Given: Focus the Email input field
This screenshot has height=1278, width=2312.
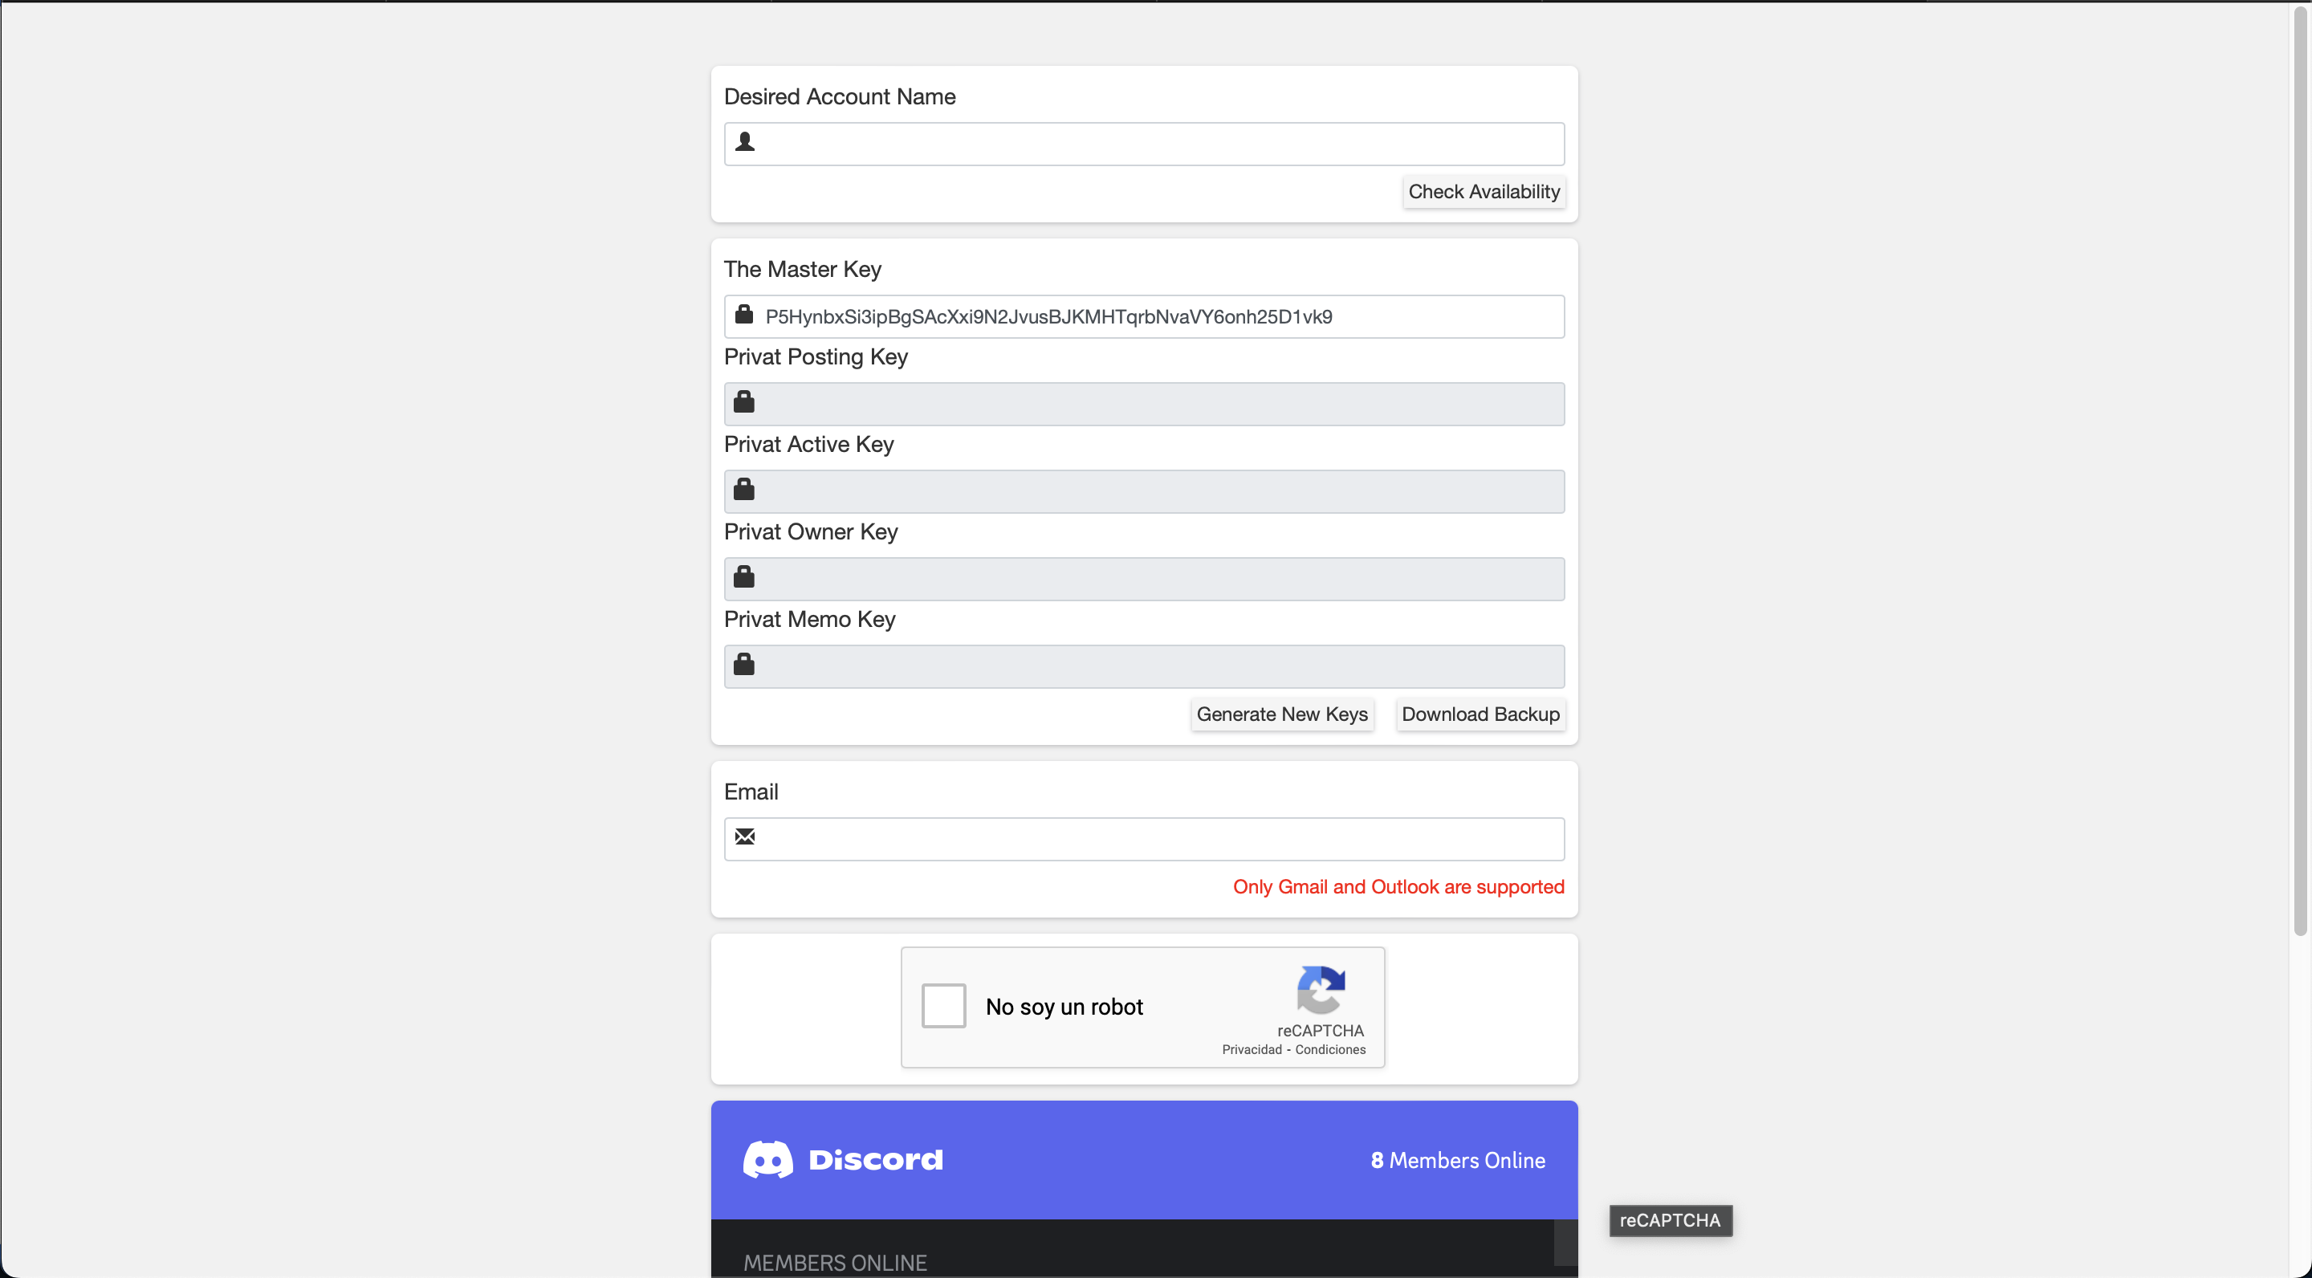Looking at the screenshot, I should point(1144,839).
